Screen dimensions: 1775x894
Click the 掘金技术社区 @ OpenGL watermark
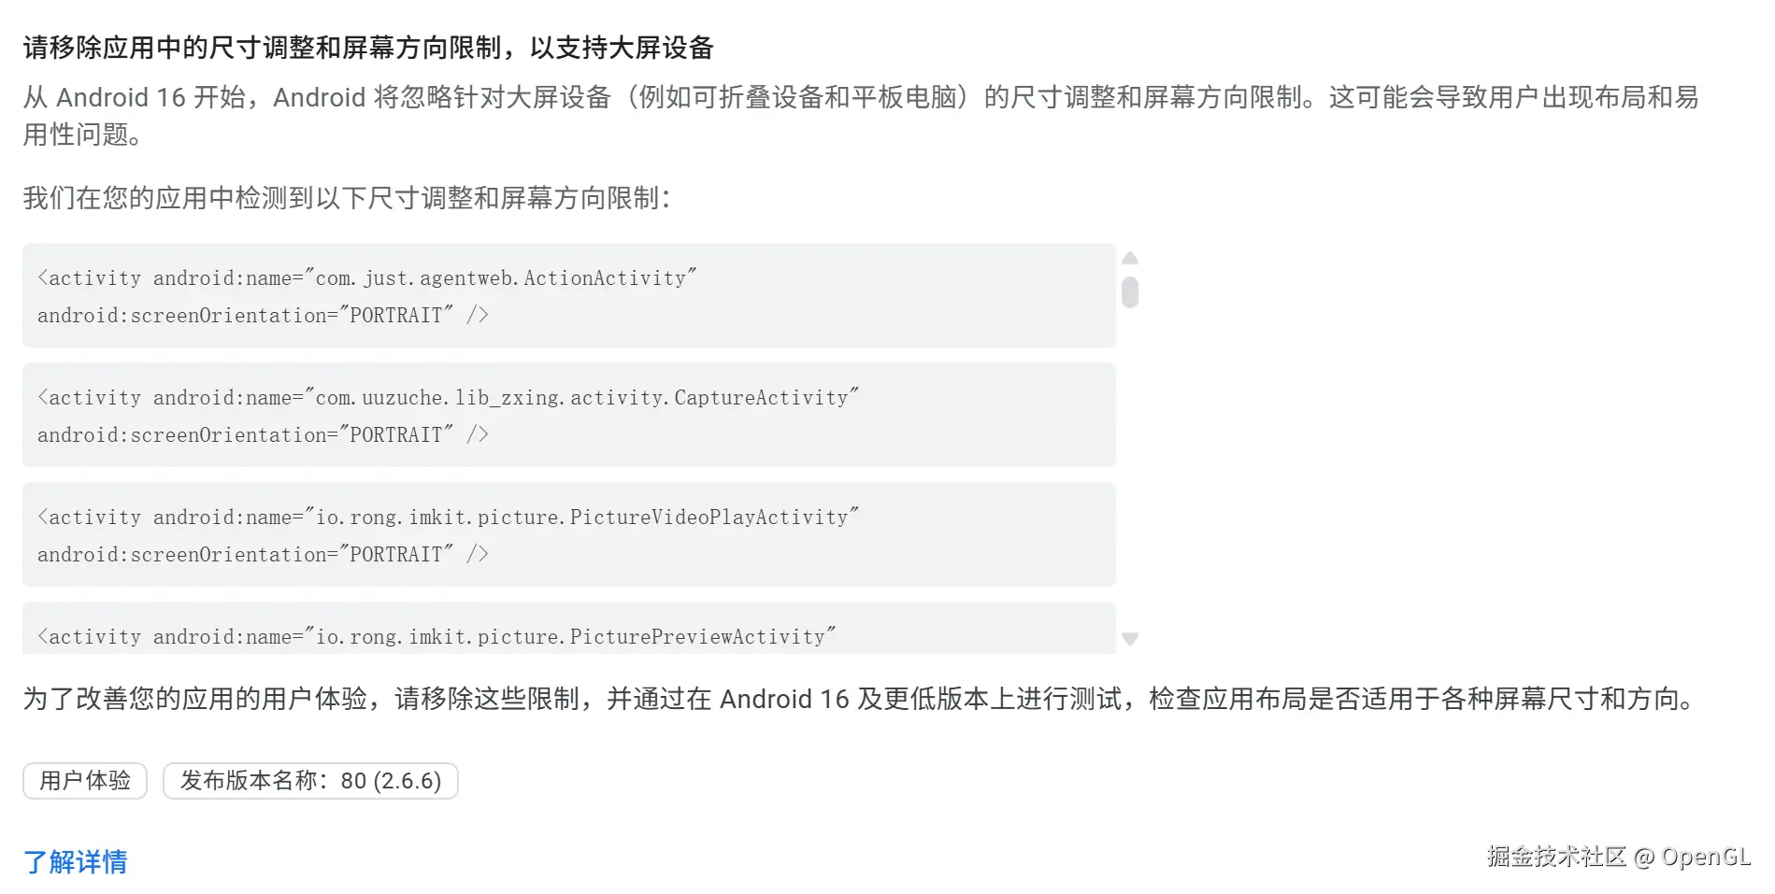[x=1618, y=857]
